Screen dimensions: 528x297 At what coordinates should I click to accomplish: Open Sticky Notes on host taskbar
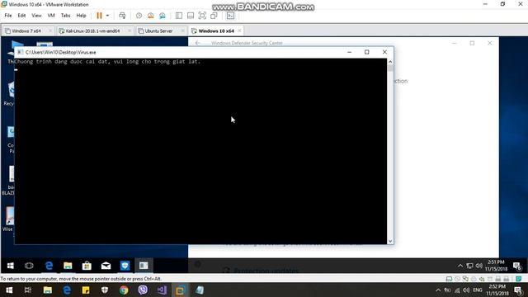pos(86,290)
